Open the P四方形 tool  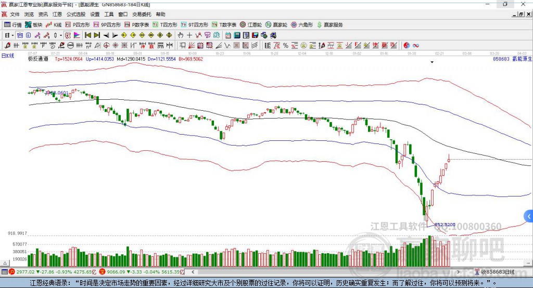tap(77, 25)
